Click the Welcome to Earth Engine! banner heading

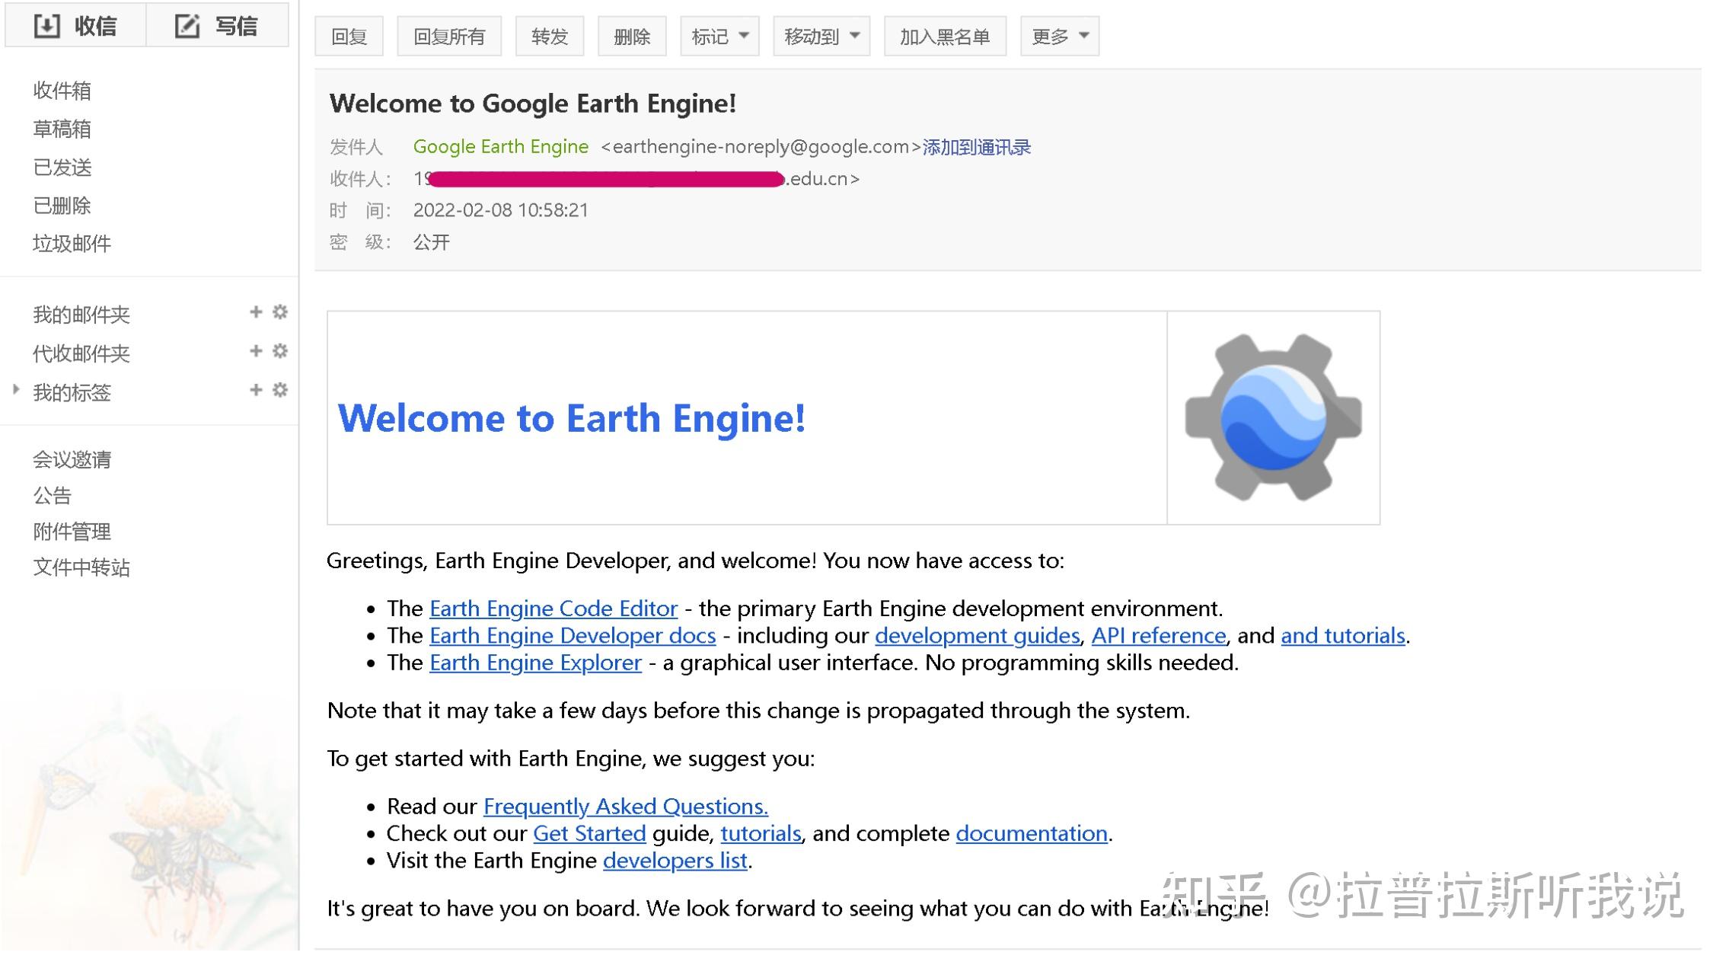[x=571, y=418]
